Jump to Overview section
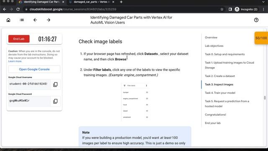This screenshot has width=268, height=151. [211, 37]
